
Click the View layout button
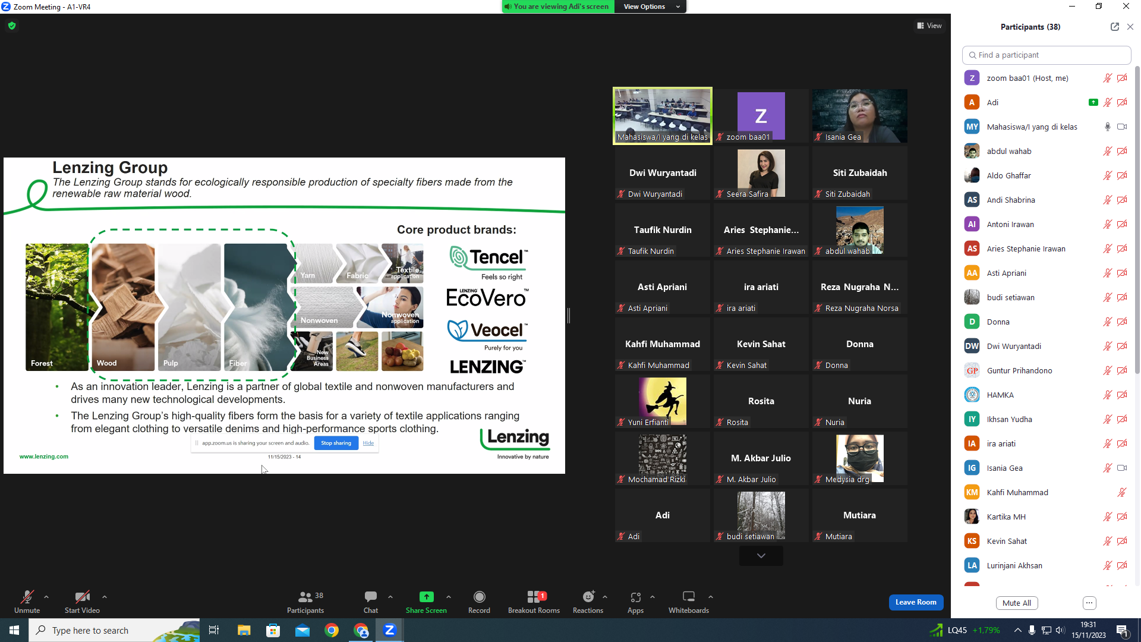pos(929,26)
